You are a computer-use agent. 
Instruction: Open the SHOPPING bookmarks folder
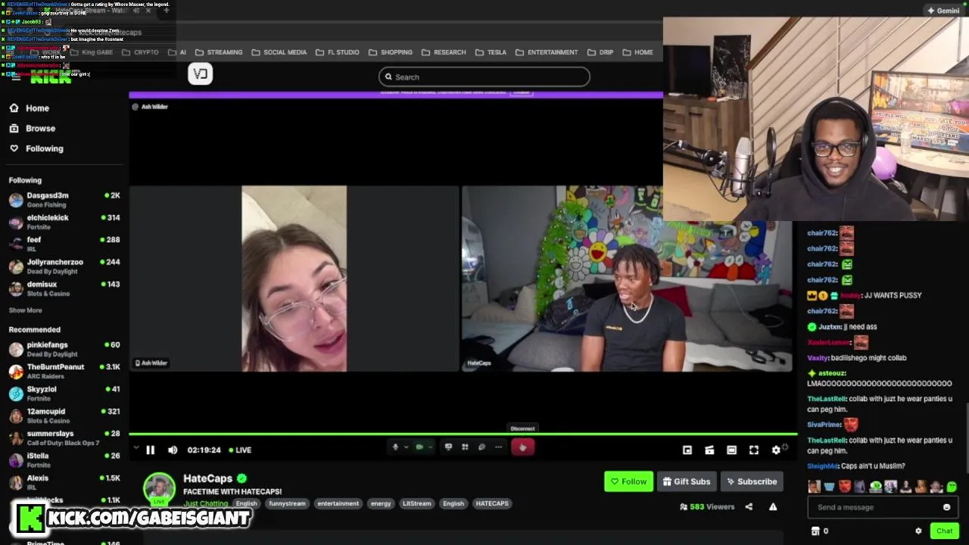(391, 52)
